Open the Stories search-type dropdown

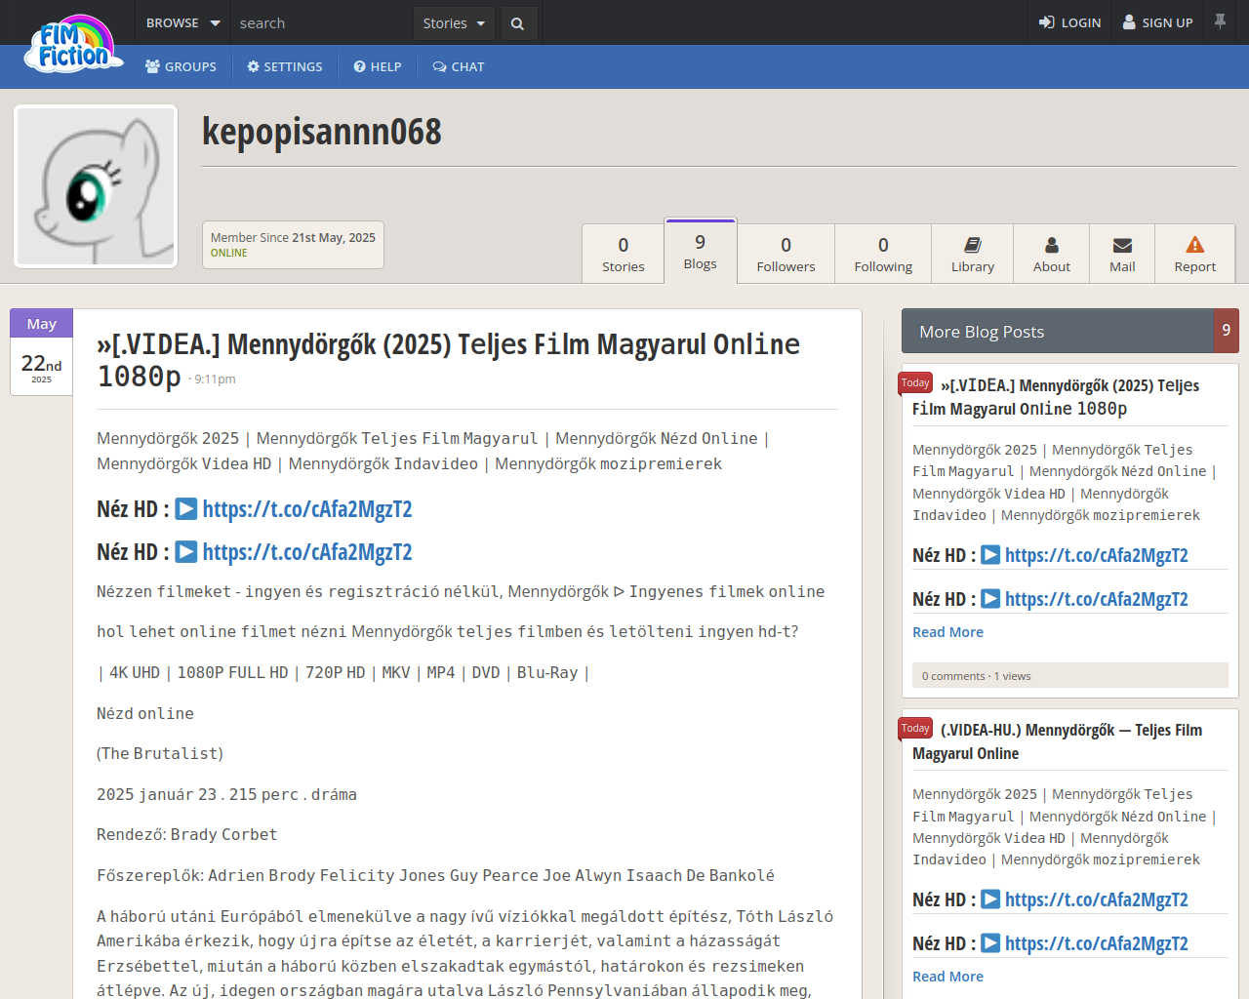pos(454,23)
